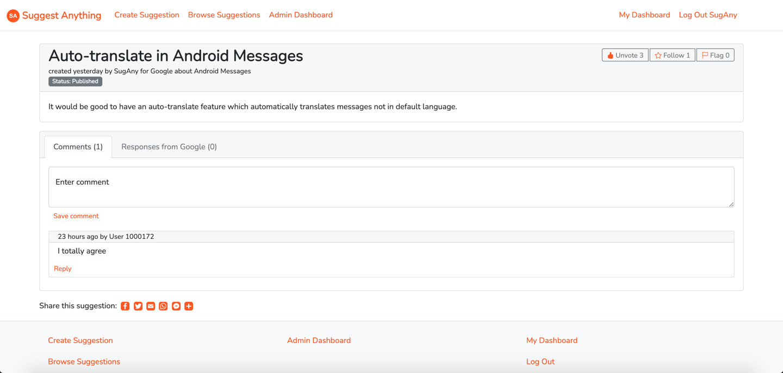The width and height of the screenshot is (783, 373).
Task: Click the Suggest Anything brand name
Action: [x=61, y=16]
